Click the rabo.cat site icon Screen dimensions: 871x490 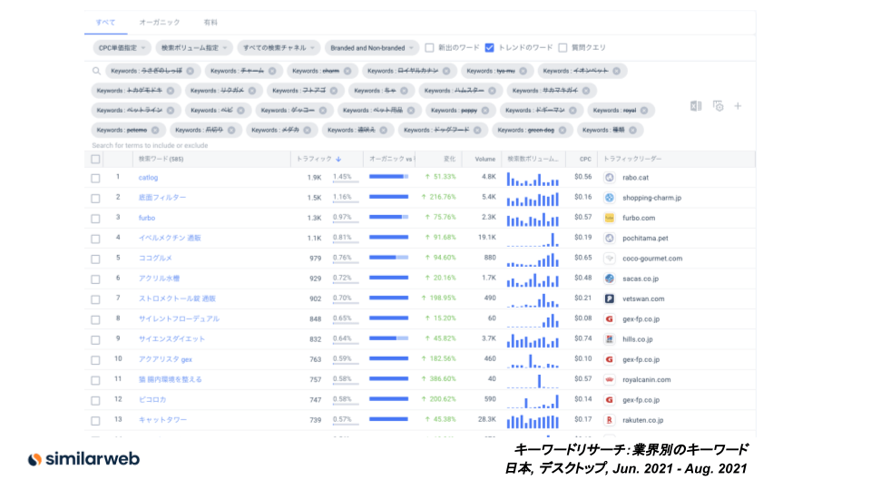610,177
